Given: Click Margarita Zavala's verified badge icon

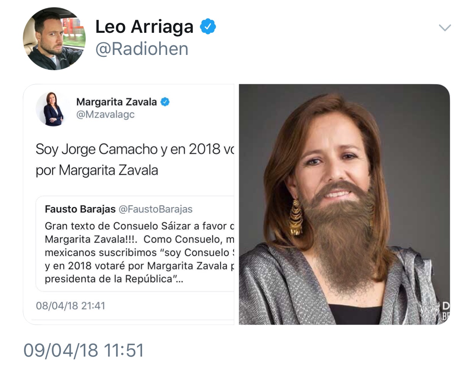Looking at the screenshot, I should [165, 102].
